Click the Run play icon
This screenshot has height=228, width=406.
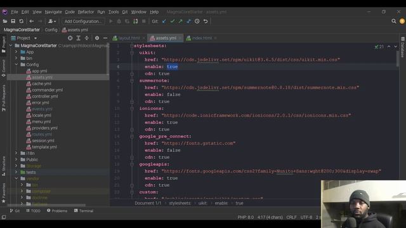pos(111,21)
